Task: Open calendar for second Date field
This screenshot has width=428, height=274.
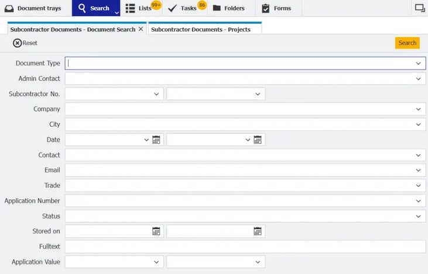Action: point(258,140)
